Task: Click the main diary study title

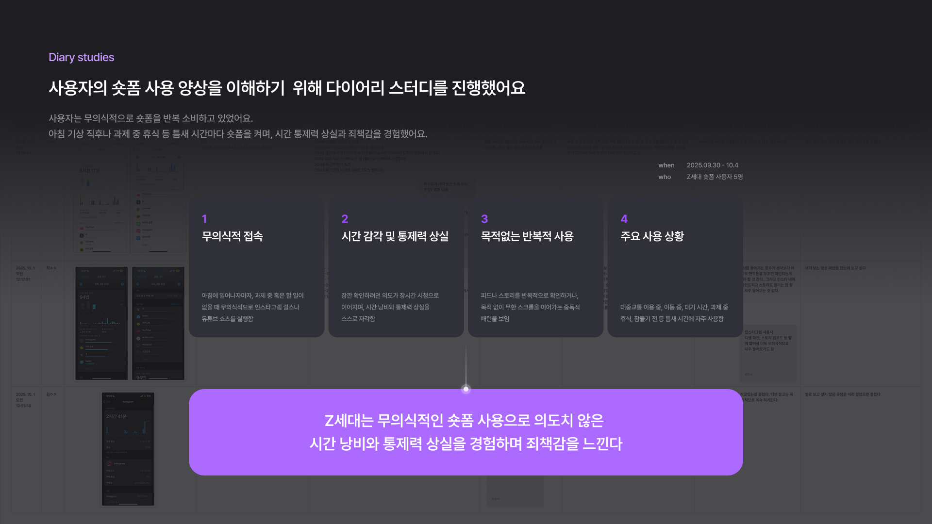Action: tap(286, 88)
